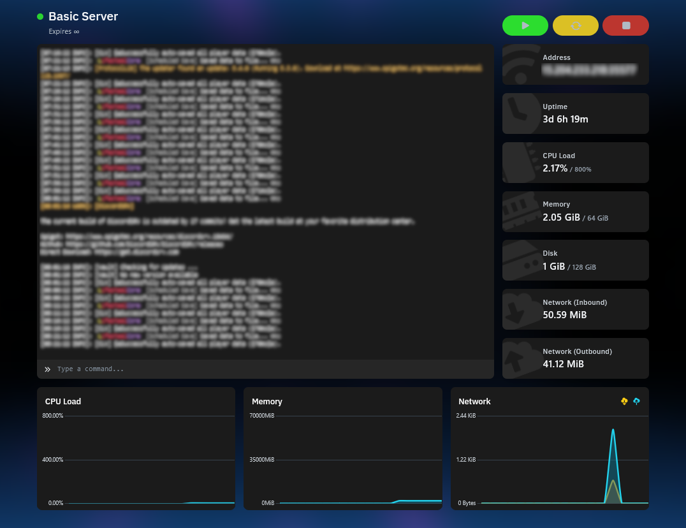This screenshot has height=528, width=686.
Task: Click the Basic Server title
Action: click(83, 17)
